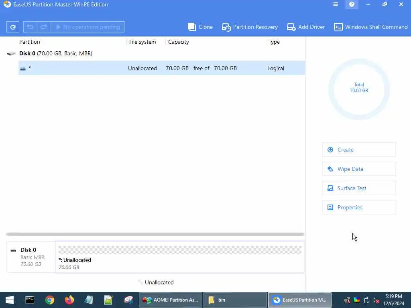Select the unallocated 70.00 GB partition row
Viewport: 411px width, 308px height.
coord(161,68)
